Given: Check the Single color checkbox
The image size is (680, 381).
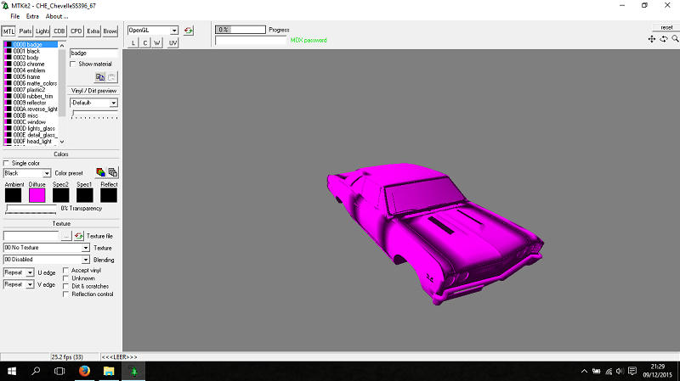Looking at the screenshot, I should coord(6,163).
